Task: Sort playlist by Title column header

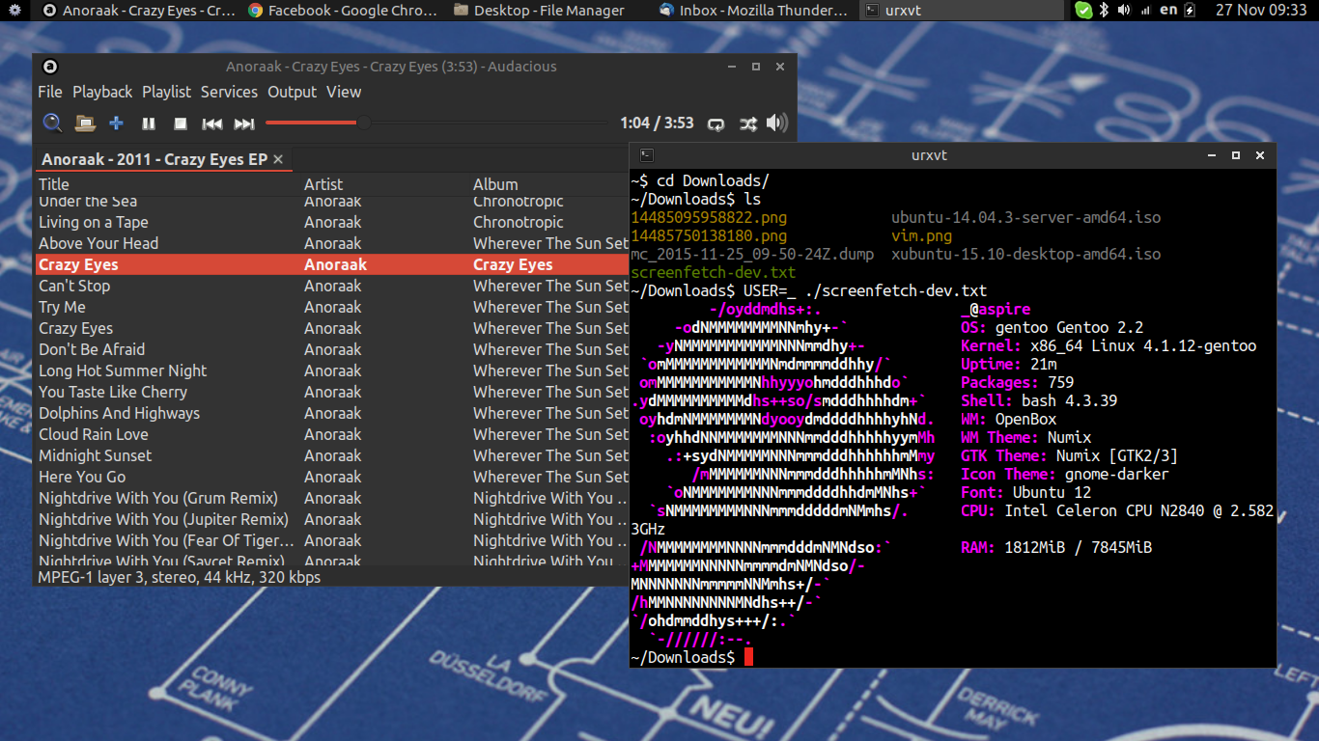Action: [x=168, y=184]
